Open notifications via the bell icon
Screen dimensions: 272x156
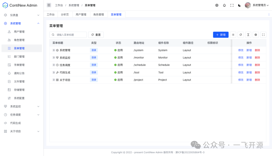pos(224,5)
